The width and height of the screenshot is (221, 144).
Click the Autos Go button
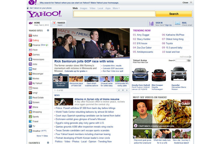[x=189, y=60]
